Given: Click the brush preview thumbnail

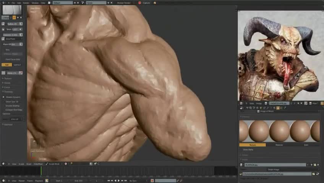Looking at the screenshot, I should click(12, 10).
